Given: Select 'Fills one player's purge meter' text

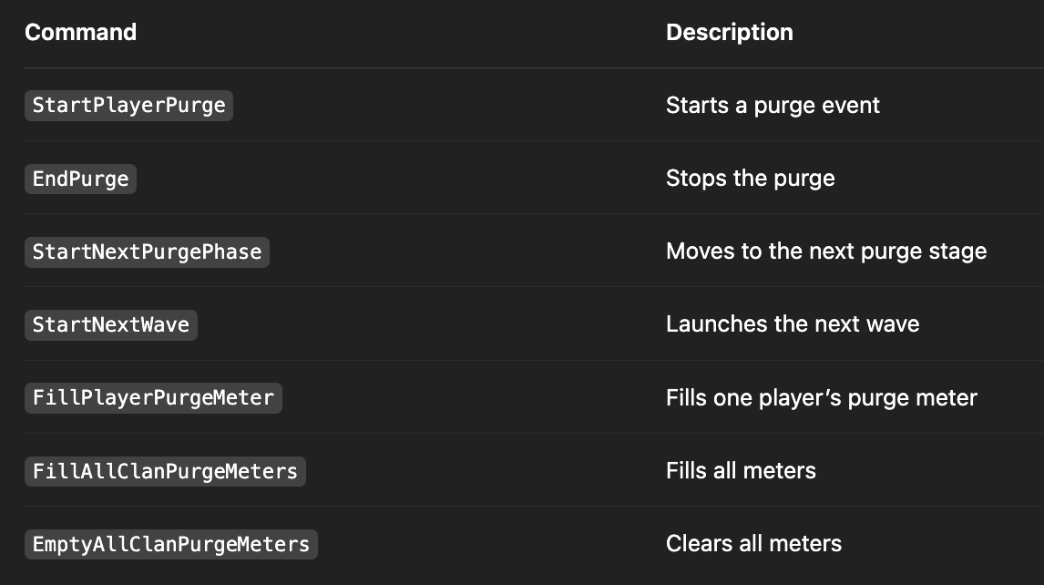Looking at the screenshot, I should point(822,398).
